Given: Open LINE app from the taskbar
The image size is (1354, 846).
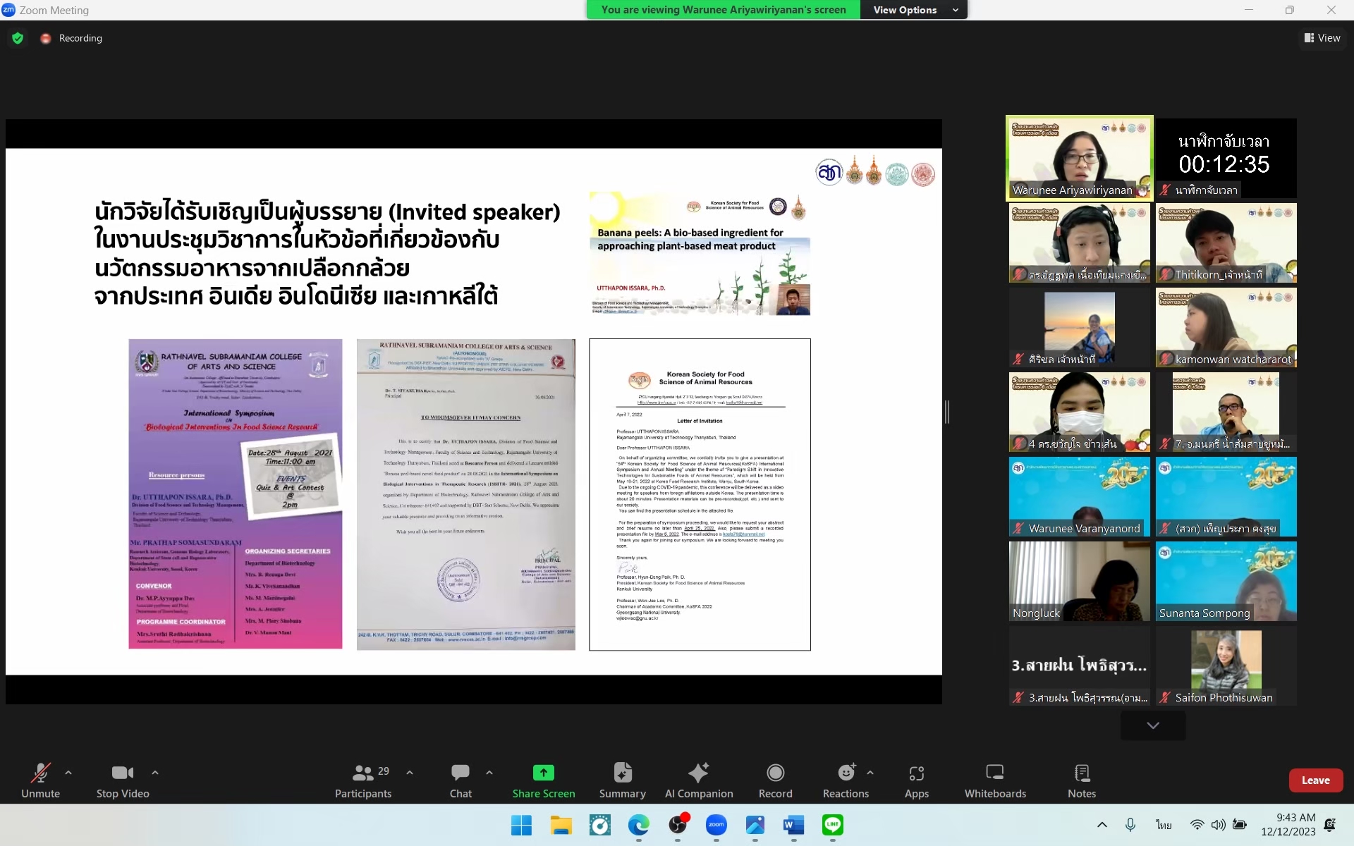Looking at the screenshot, I should coord(832,825).
